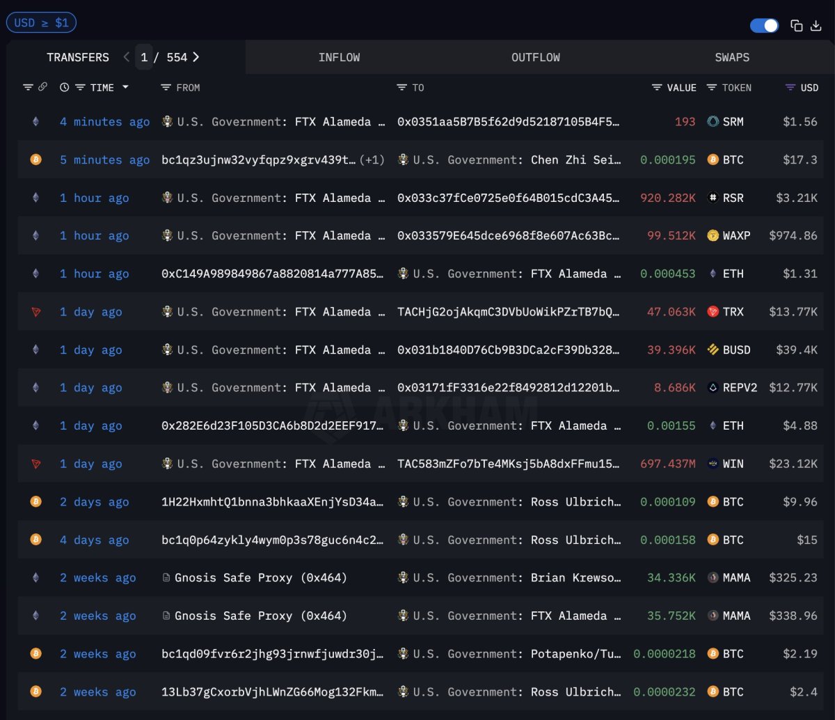Click the filter icon next to TO column
The width and height of the screenshot is (835, 720).
tap(401, 87)
